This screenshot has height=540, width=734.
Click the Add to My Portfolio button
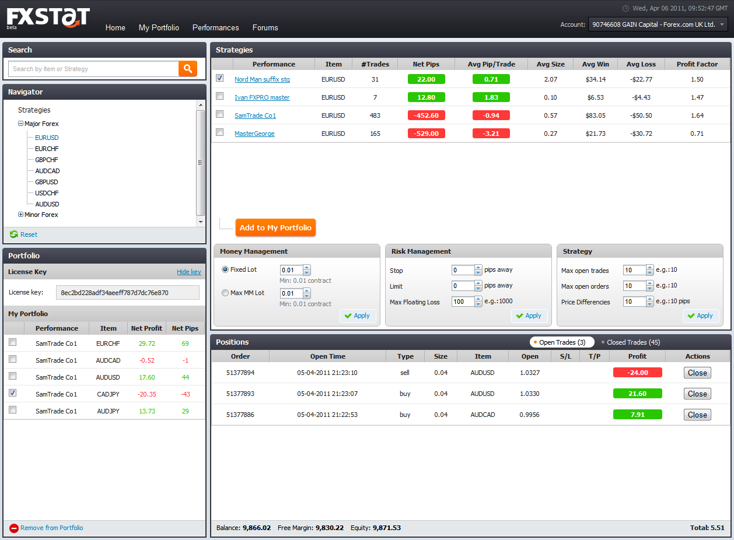(x=275, y=228)
